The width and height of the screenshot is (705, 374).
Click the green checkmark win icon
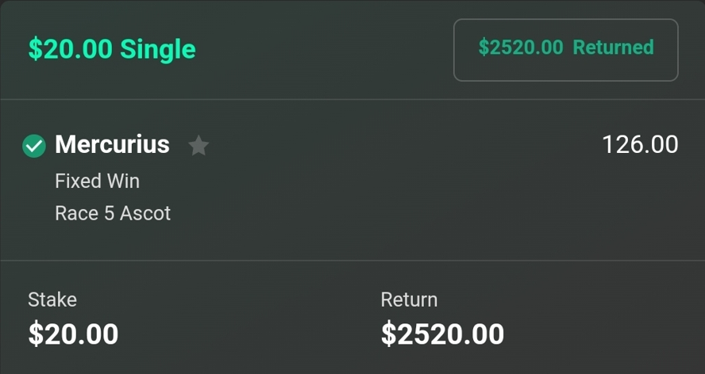(x=34, y=146)
